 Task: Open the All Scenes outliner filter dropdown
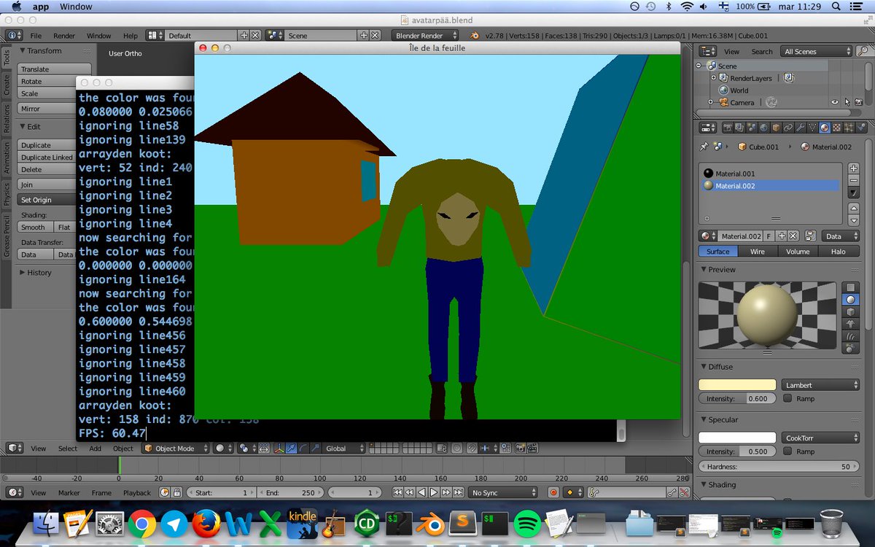[x=816, y=51]
